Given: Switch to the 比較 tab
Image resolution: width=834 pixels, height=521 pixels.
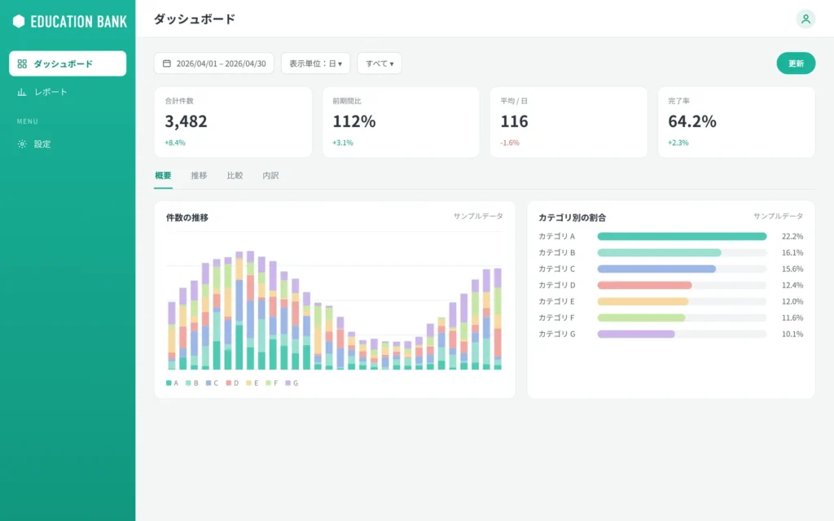Looking at the screenshot, I should pos(235,176).
